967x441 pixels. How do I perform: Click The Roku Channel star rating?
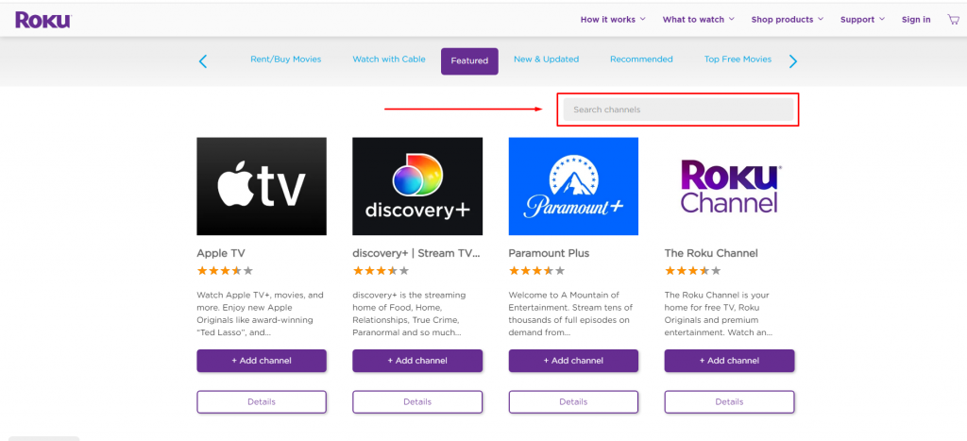[x=693, y=271]
